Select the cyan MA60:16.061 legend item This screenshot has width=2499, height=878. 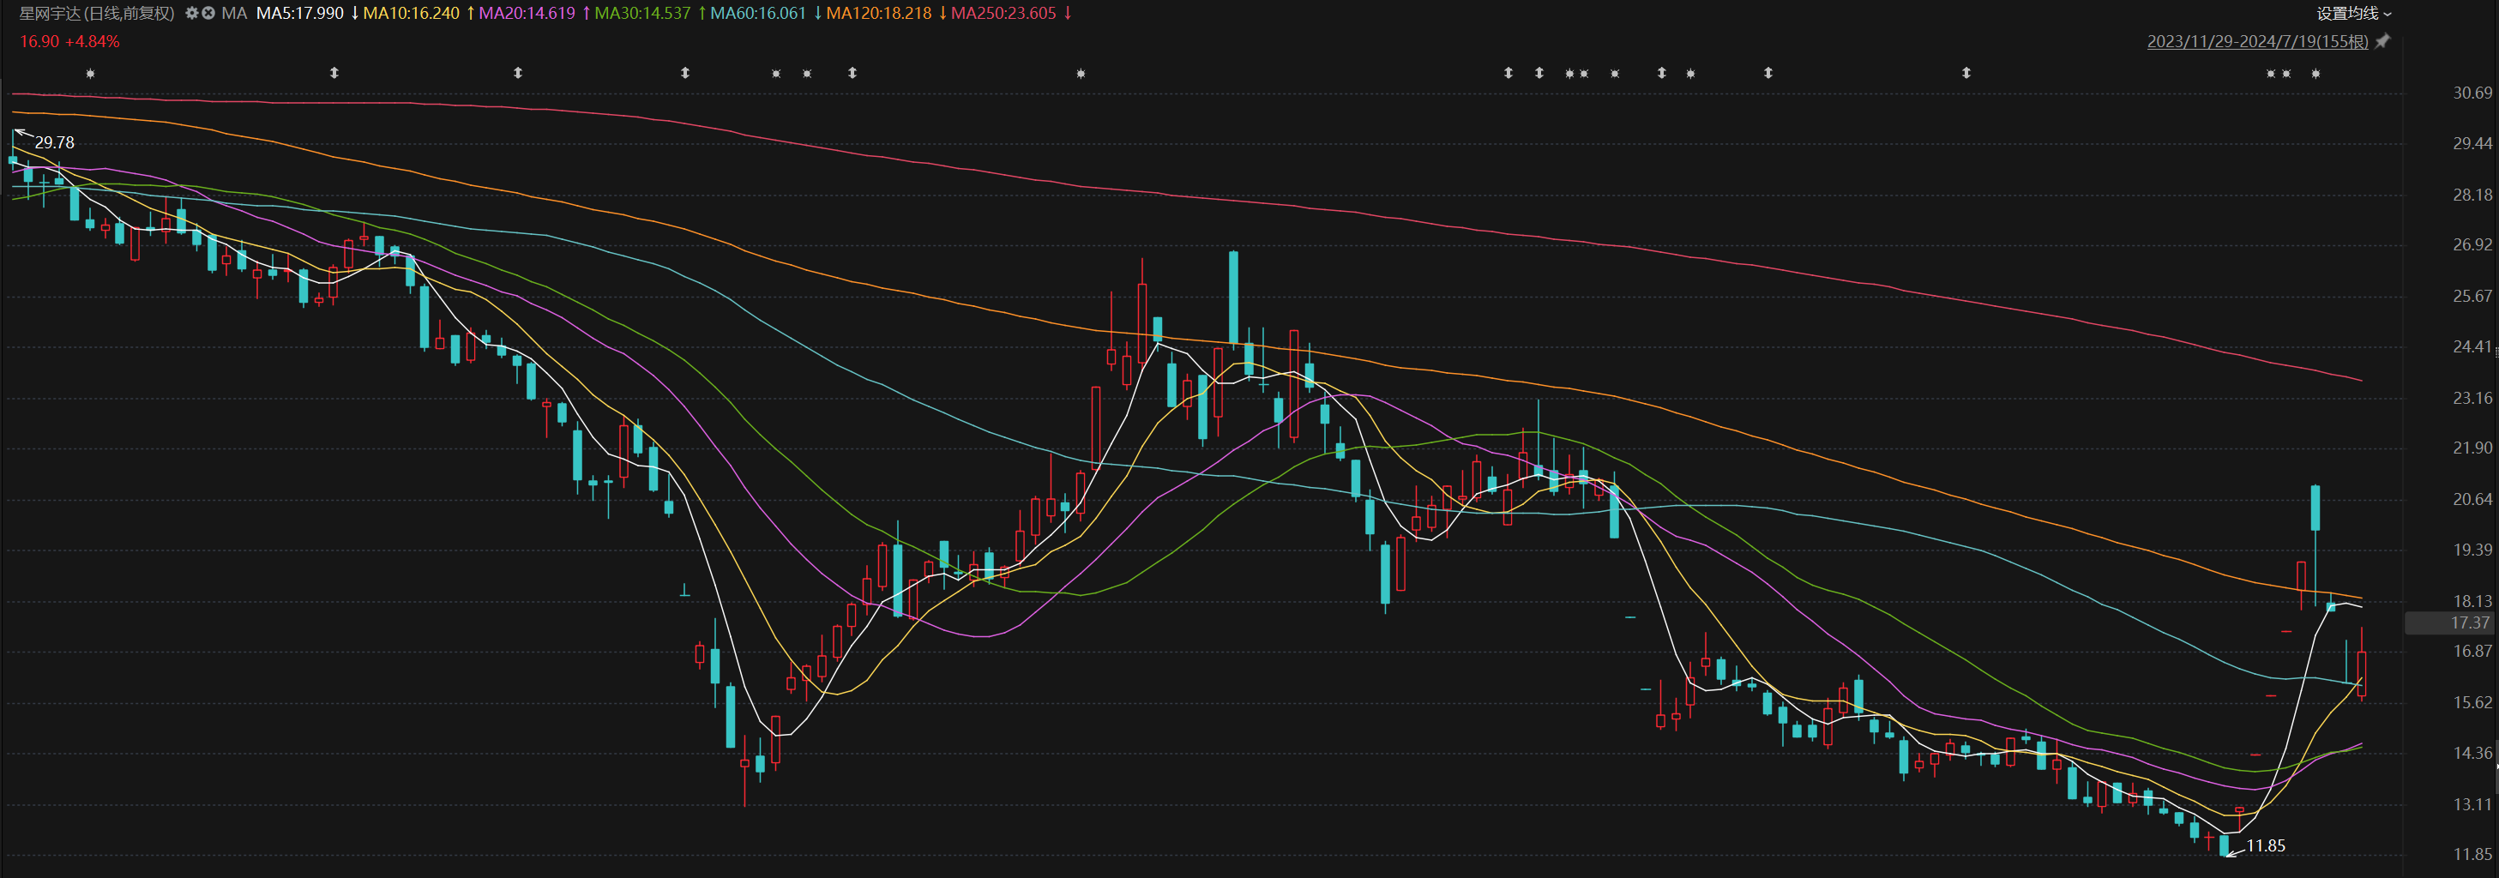pos(757,14)
